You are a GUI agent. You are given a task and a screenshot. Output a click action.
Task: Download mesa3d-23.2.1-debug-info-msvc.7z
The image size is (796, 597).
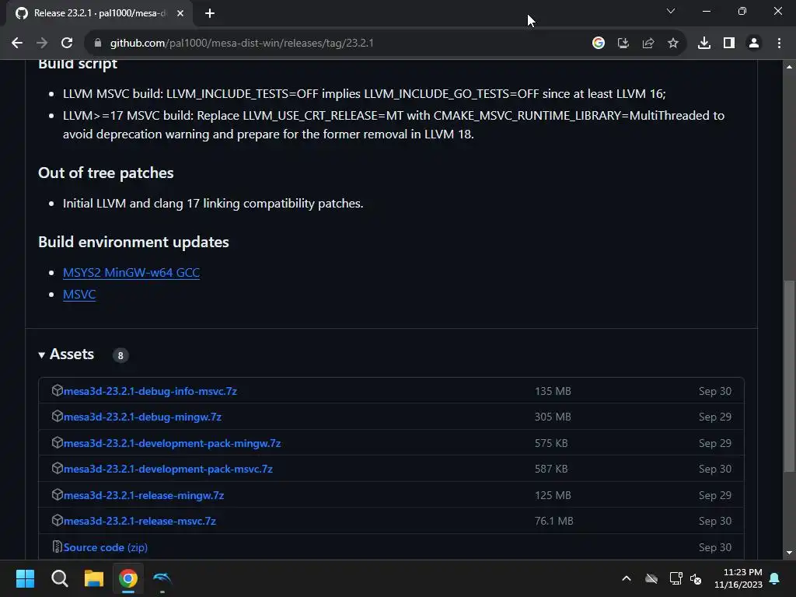point(150,392)
